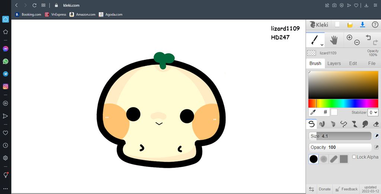This screenshot has width=381, height=194.
Task: Open Messenger in browser sidebar
Action: (x=5, y=49)
